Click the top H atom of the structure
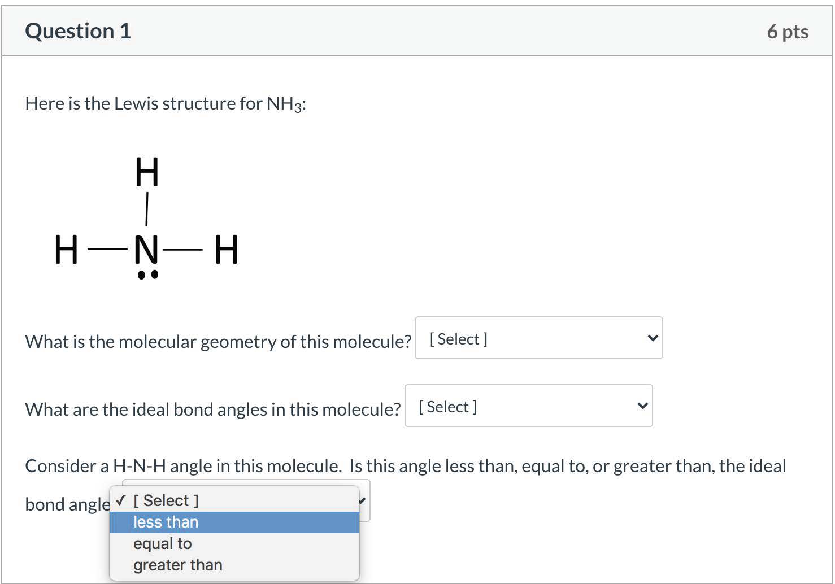 tap(147, 172)
